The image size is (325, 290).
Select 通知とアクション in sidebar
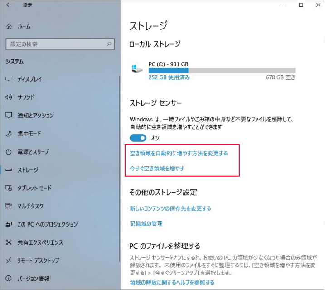click(35, 116)
